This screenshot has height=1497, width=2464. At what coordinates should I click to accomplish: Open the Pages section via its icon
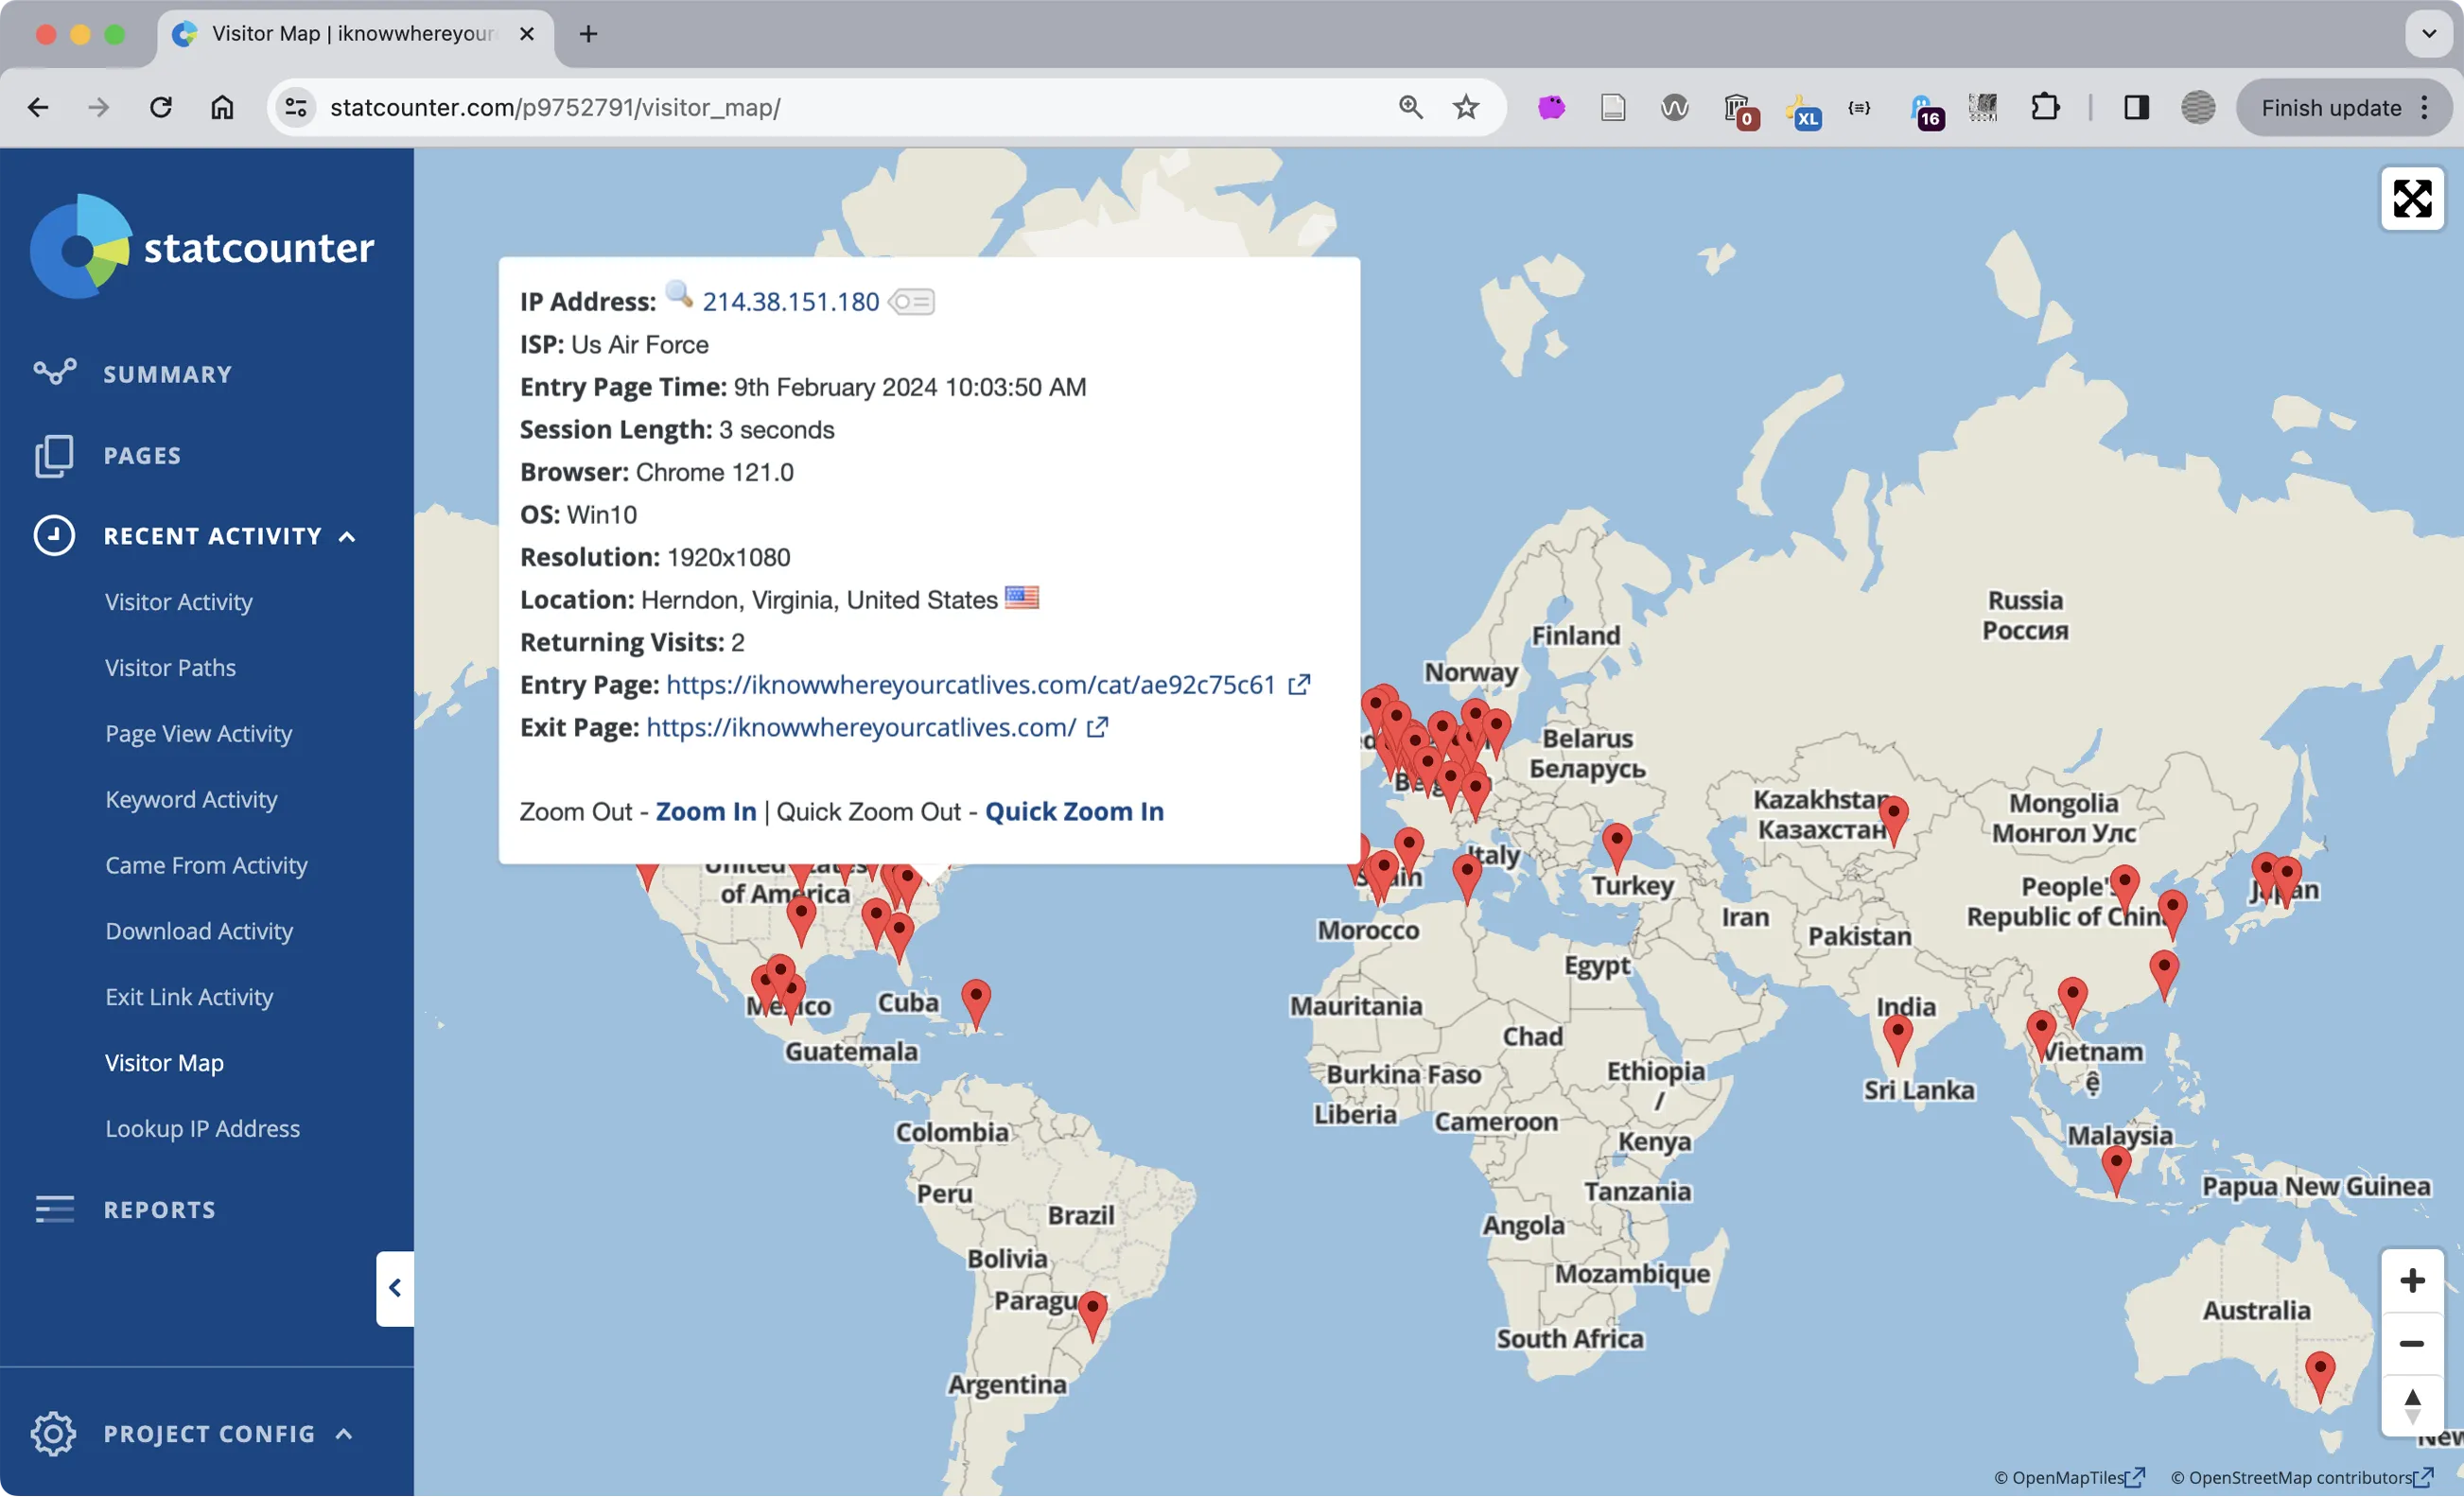pos(54,455)
